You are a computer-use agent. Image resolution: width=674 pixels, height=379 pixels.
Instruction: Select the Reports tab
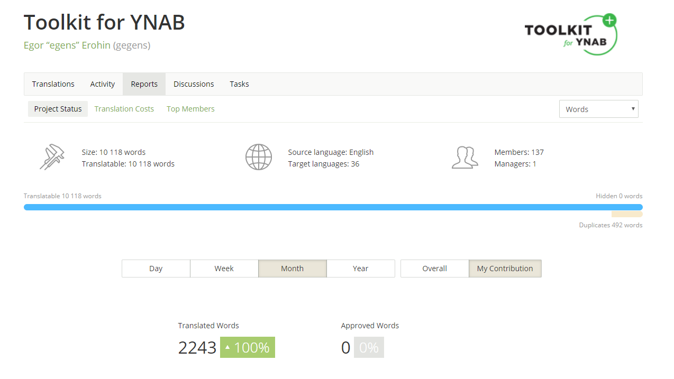[x=144, y=84]
